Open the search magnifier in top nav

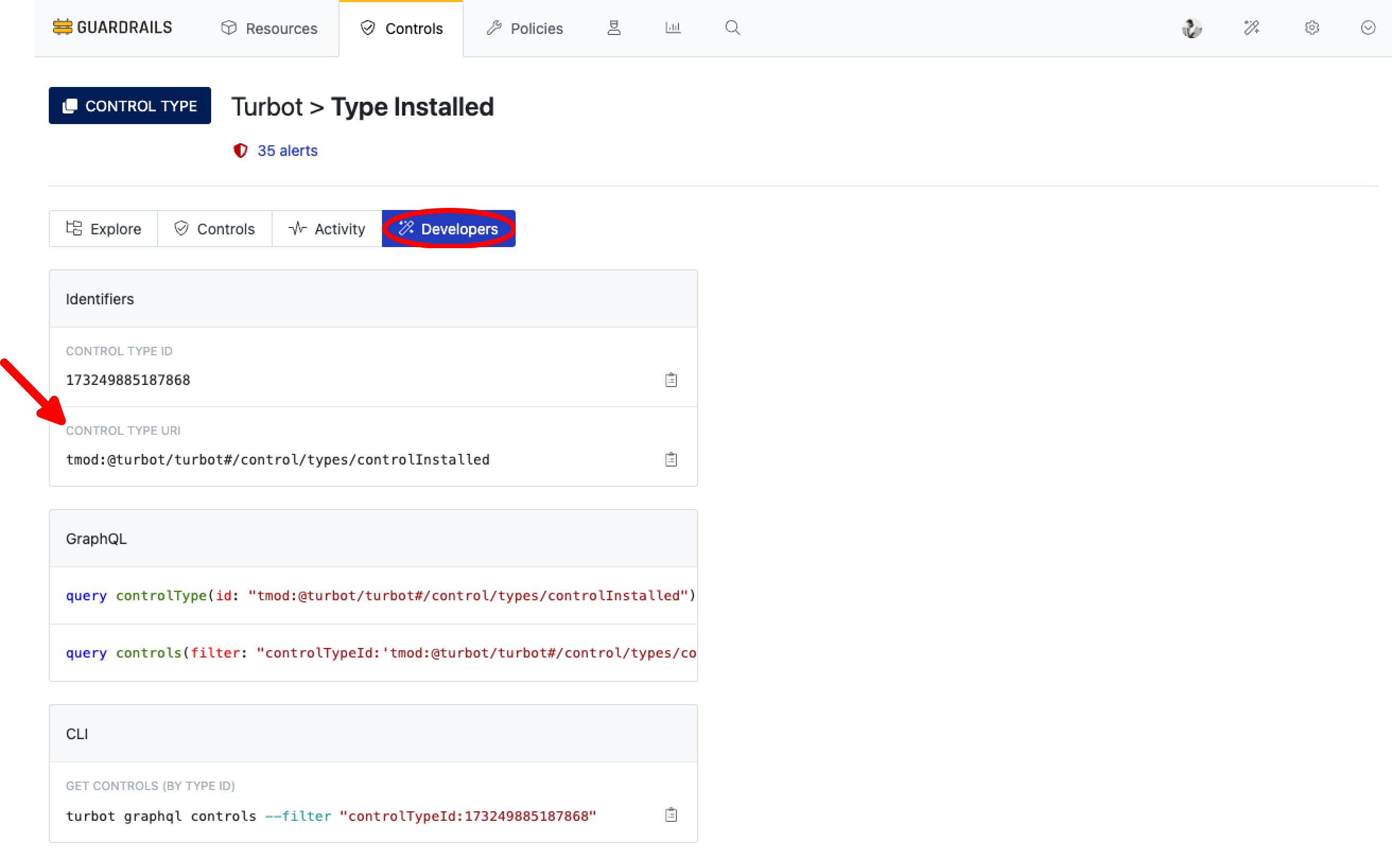(x=732, y=28)
